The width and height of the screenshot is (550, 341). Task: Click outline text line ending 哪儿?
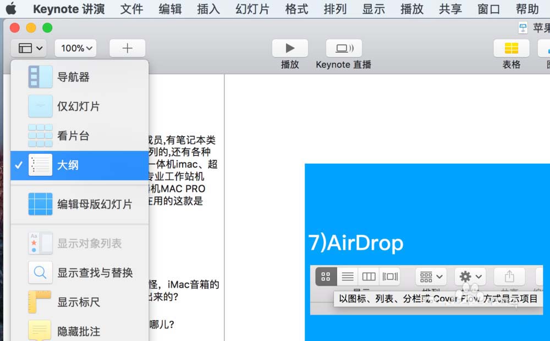tap(162, 325)
